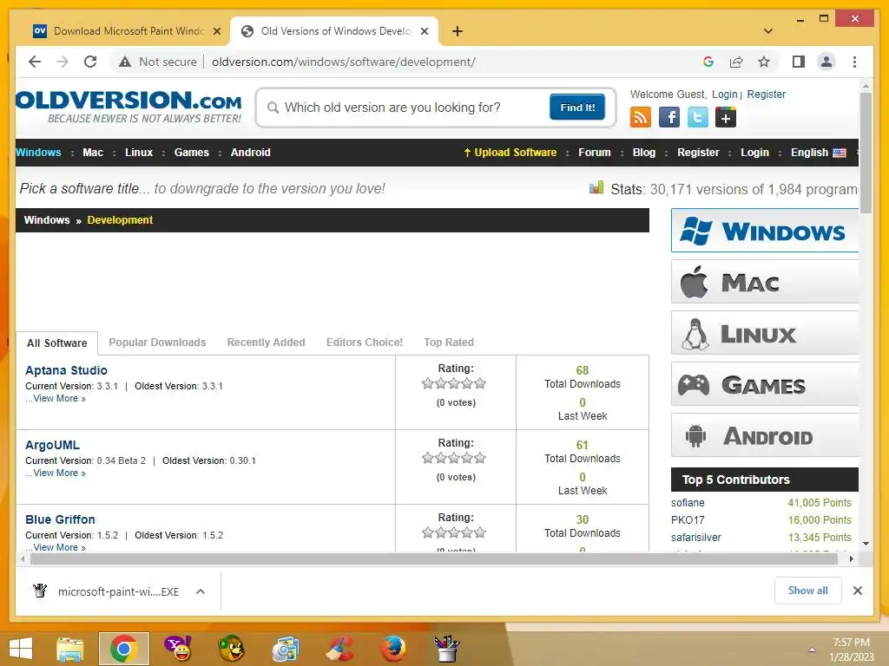The height and width of the screenshot is (666, 889).
Task: Open CCleaner icon in taskbar
Action: (x=339, y=649)
